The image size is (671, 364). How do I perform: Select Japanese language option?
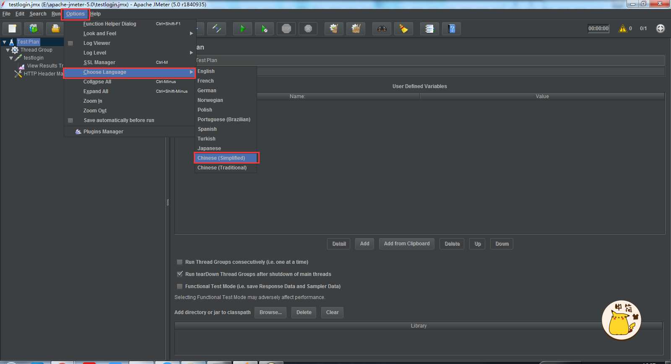pos(226,148)
